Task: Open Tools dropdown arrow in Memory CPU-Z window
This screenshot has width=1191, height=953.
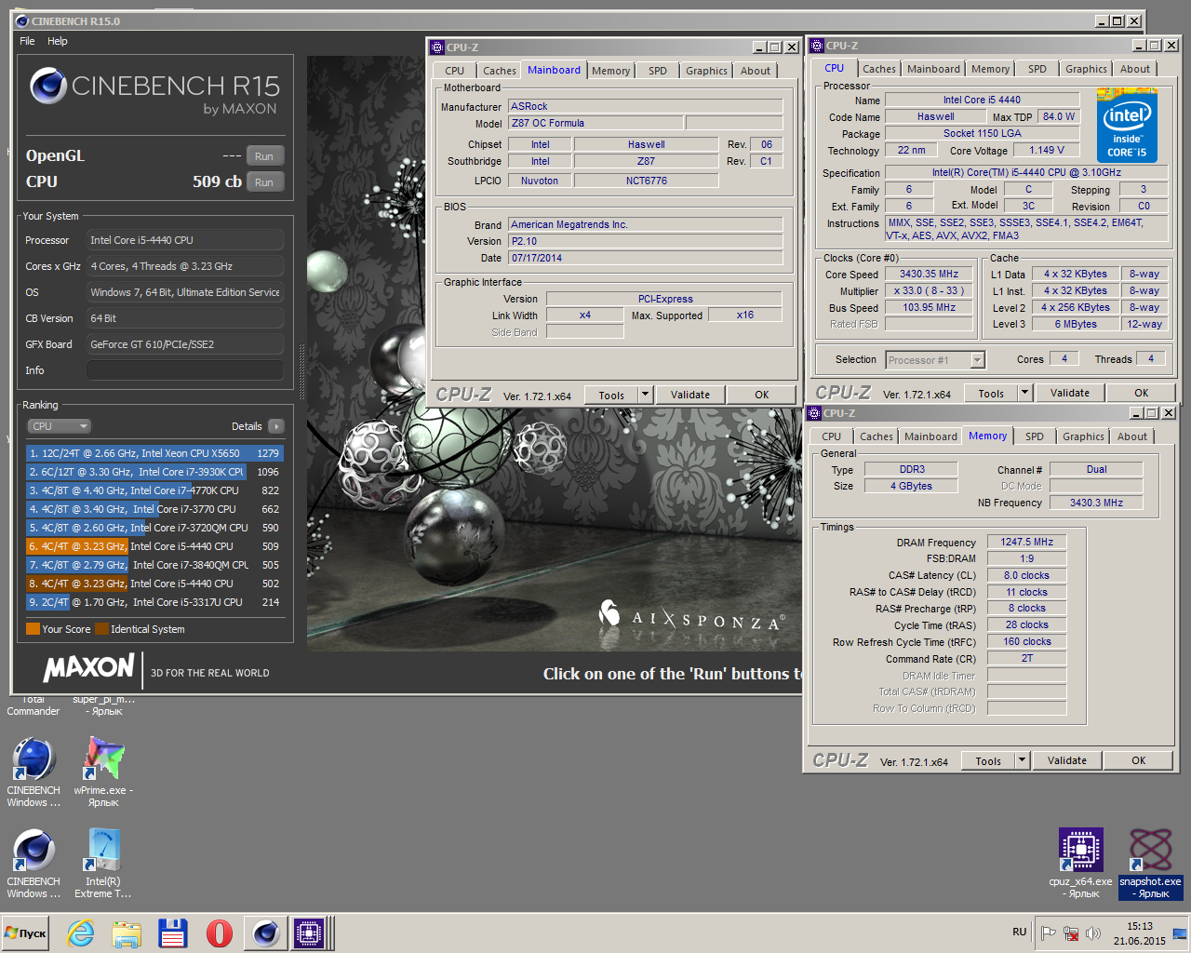Action: click(1023, 760)
